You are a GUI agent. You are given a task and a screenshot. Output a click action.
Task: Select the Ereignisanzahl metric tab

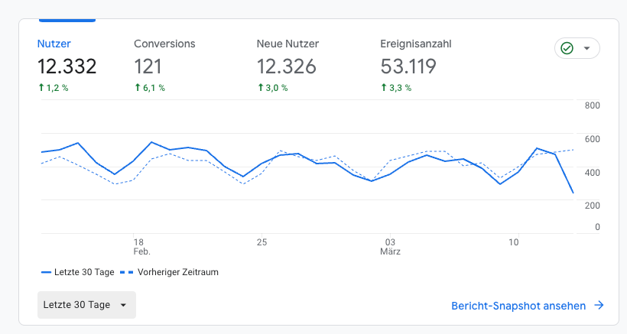(416, 64)
